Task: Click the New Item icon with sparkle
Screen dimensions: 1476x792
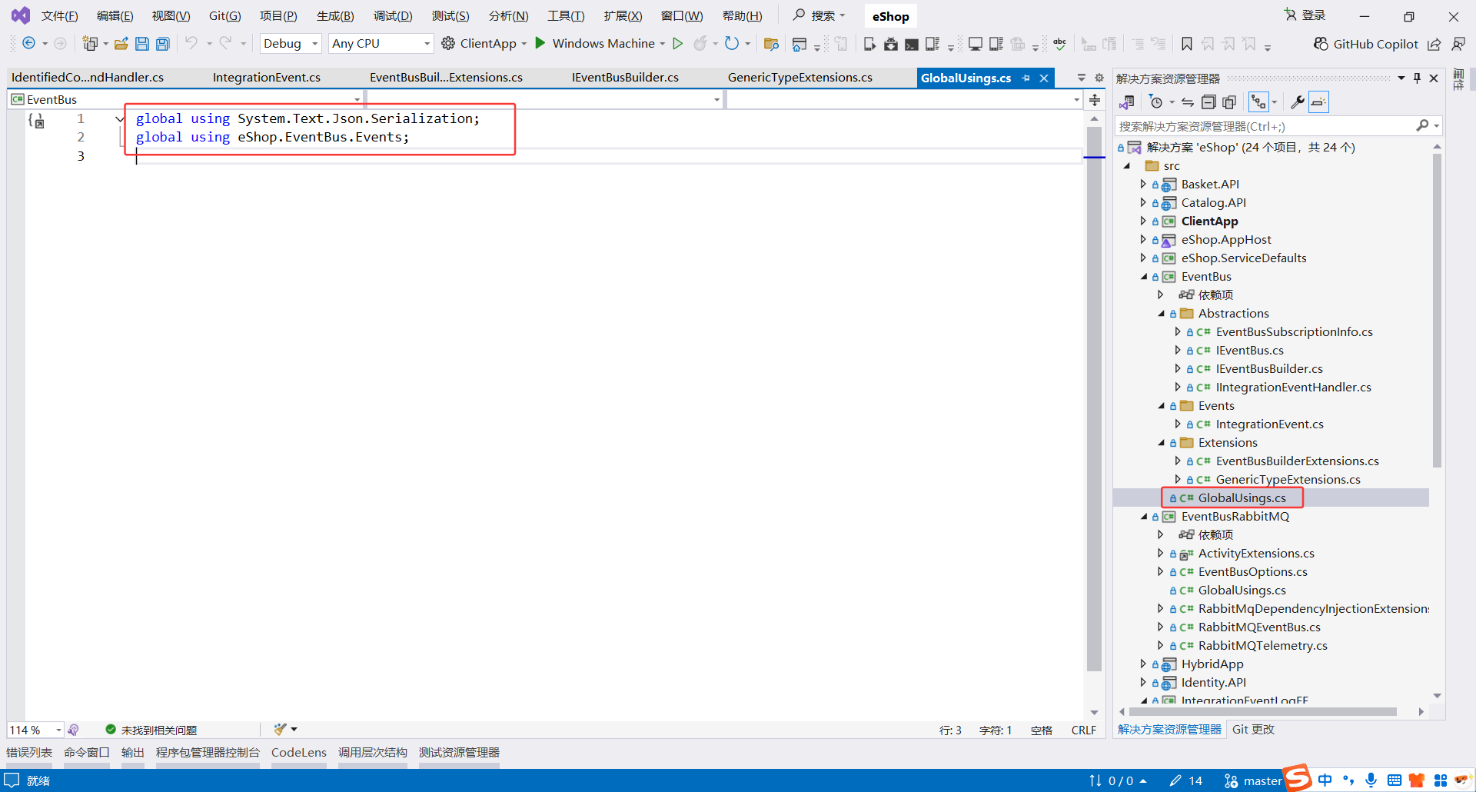Action: click(90, 44)
